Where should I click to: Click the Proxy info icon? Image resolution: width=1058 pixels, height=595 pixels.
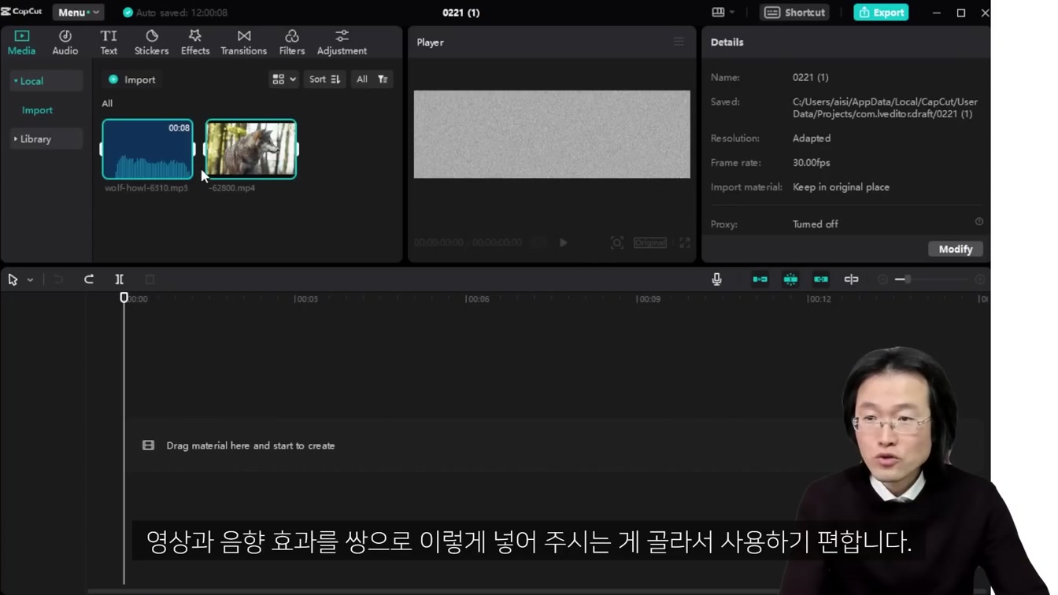coord(979,222)
